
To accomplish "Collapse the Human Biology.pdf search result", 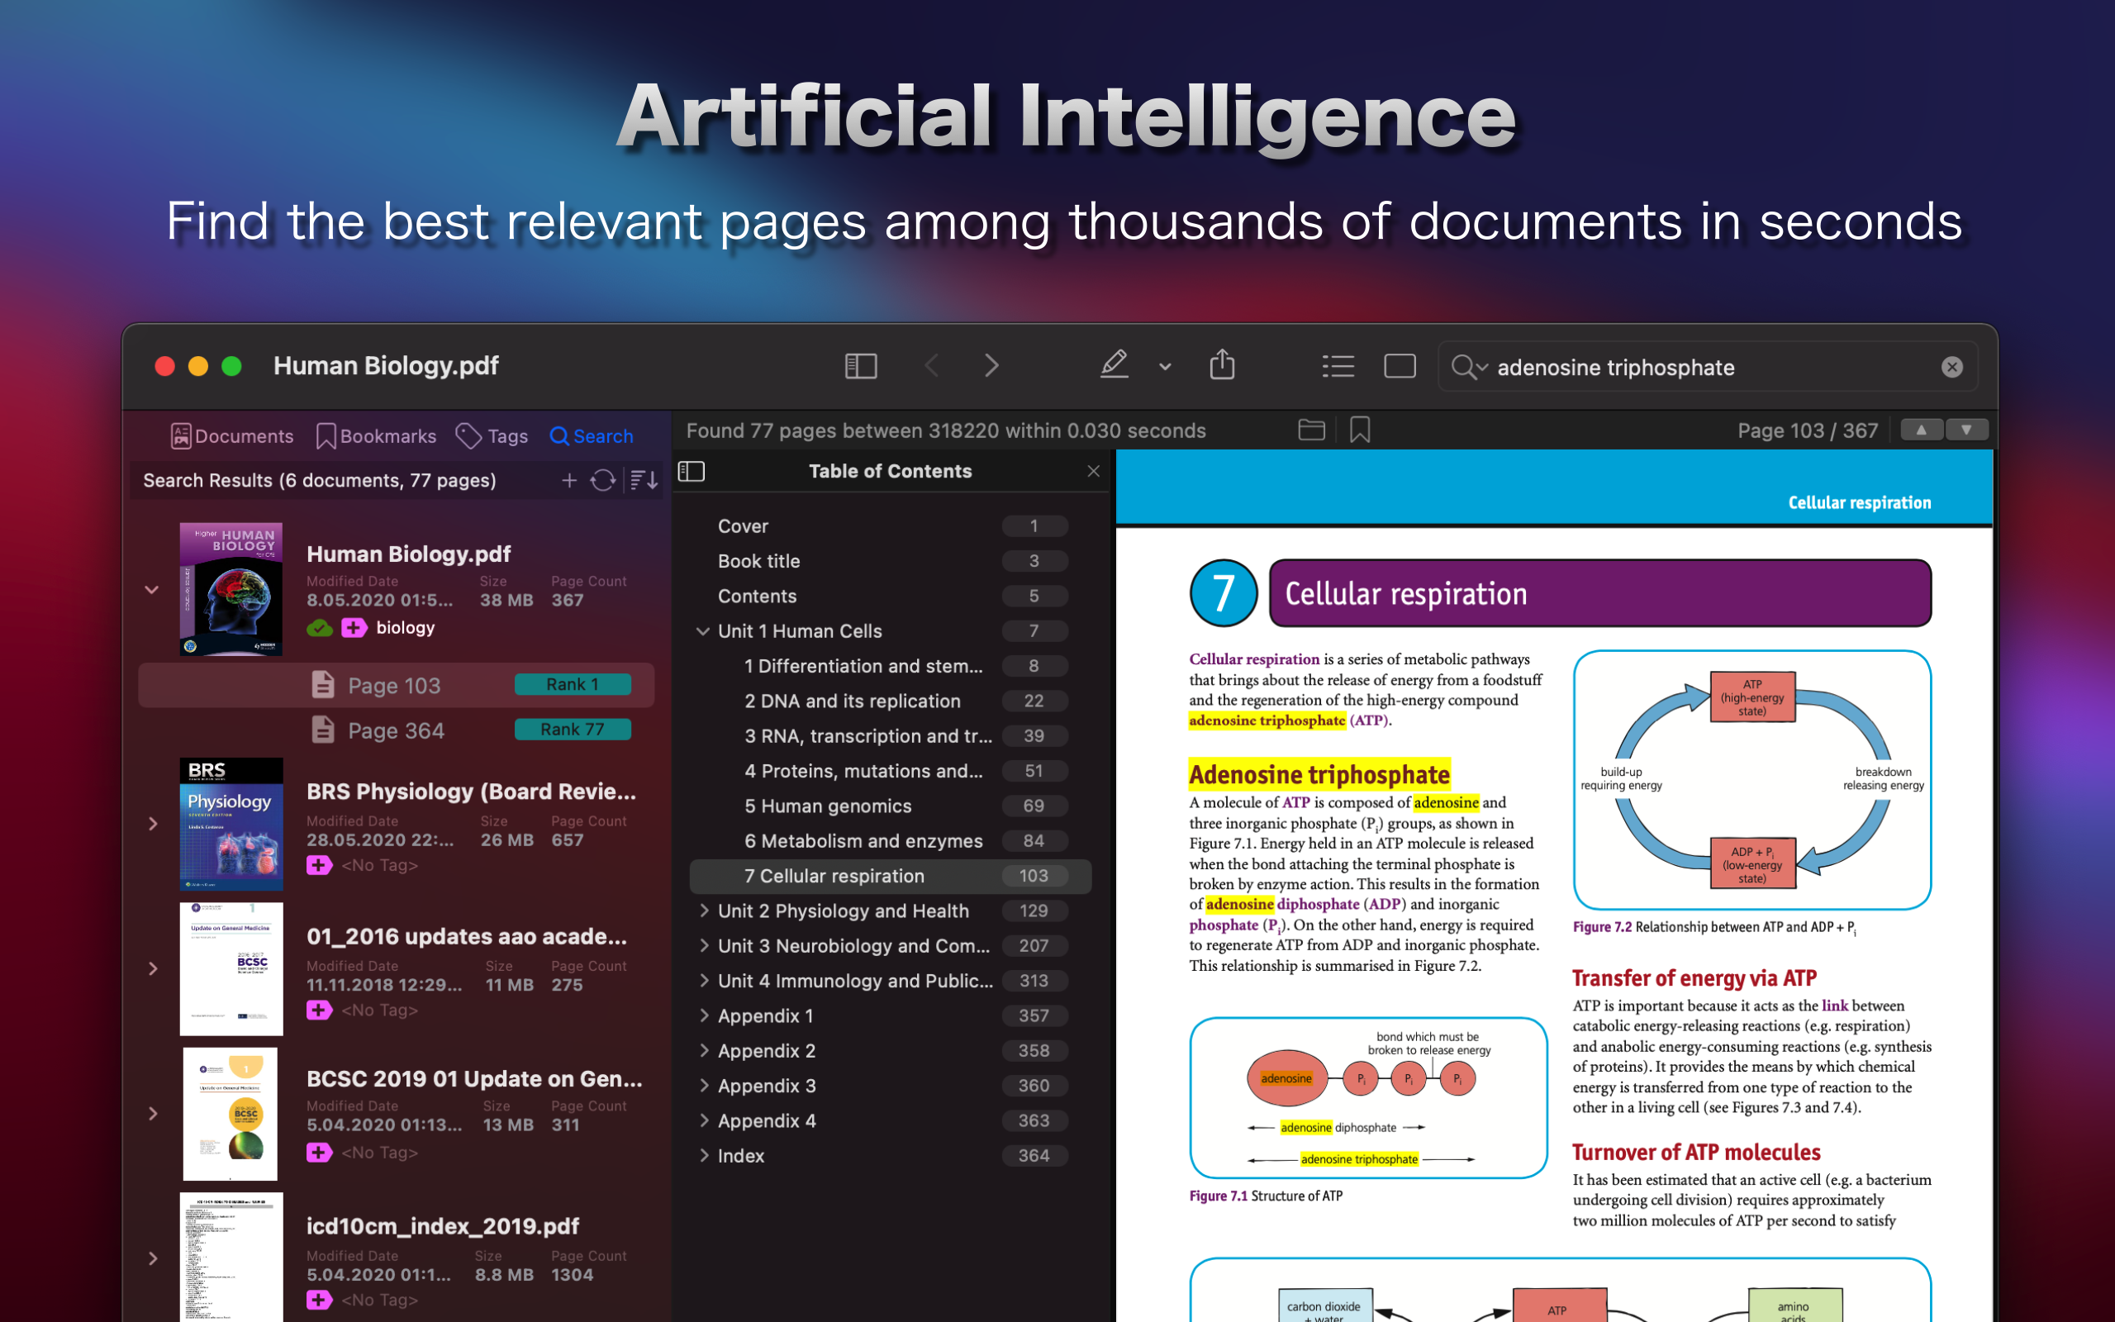I will point(152,590).
